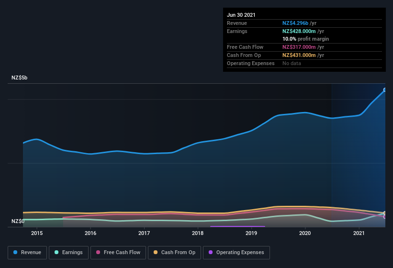Viewport: 393px width, 268px height.
Task: Click the NZ$428.000m earnings value
Action: tap(299, 31)
